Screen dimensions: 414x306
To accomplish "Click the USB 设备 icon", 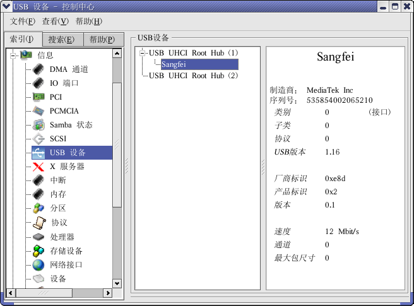I will [38, 153].
